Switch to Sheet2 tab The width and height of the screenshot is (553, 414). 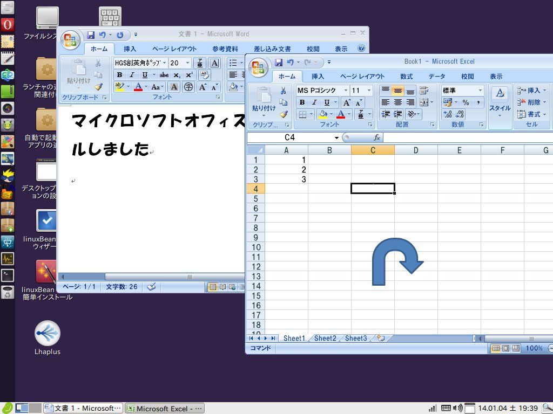click(325, 339)
